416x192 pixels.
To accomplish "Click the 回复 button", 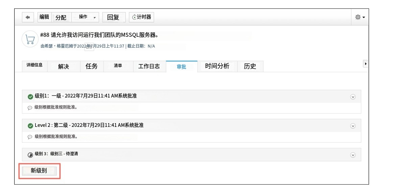I will (113, 17).
